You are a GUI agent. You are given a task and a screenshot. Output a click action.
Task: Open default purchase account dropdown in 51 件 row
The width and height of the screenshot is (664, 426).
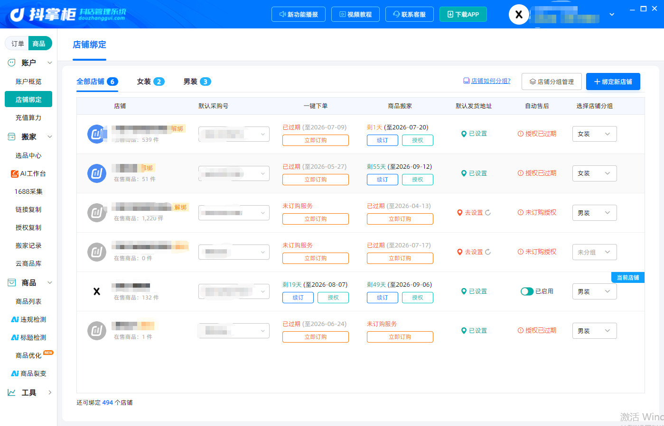pos(234,173)
